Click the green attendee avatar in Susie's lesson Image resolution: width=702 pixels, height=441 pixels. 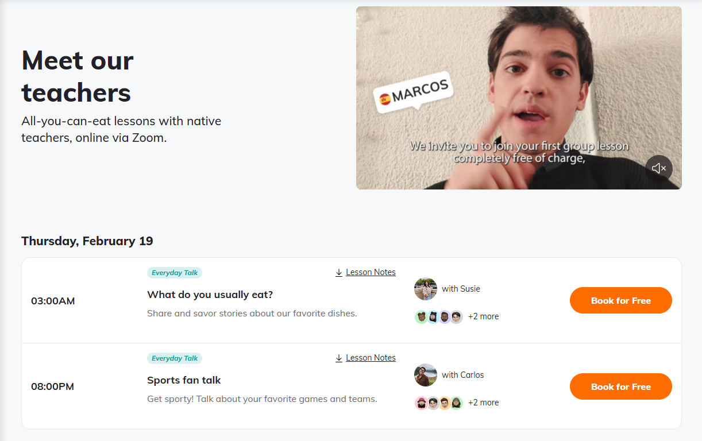tap(421, 317)
